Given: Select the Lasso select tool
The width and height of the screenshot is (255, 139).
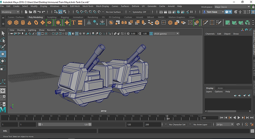Looking at the screenshot, I should (x=3, y=40).
